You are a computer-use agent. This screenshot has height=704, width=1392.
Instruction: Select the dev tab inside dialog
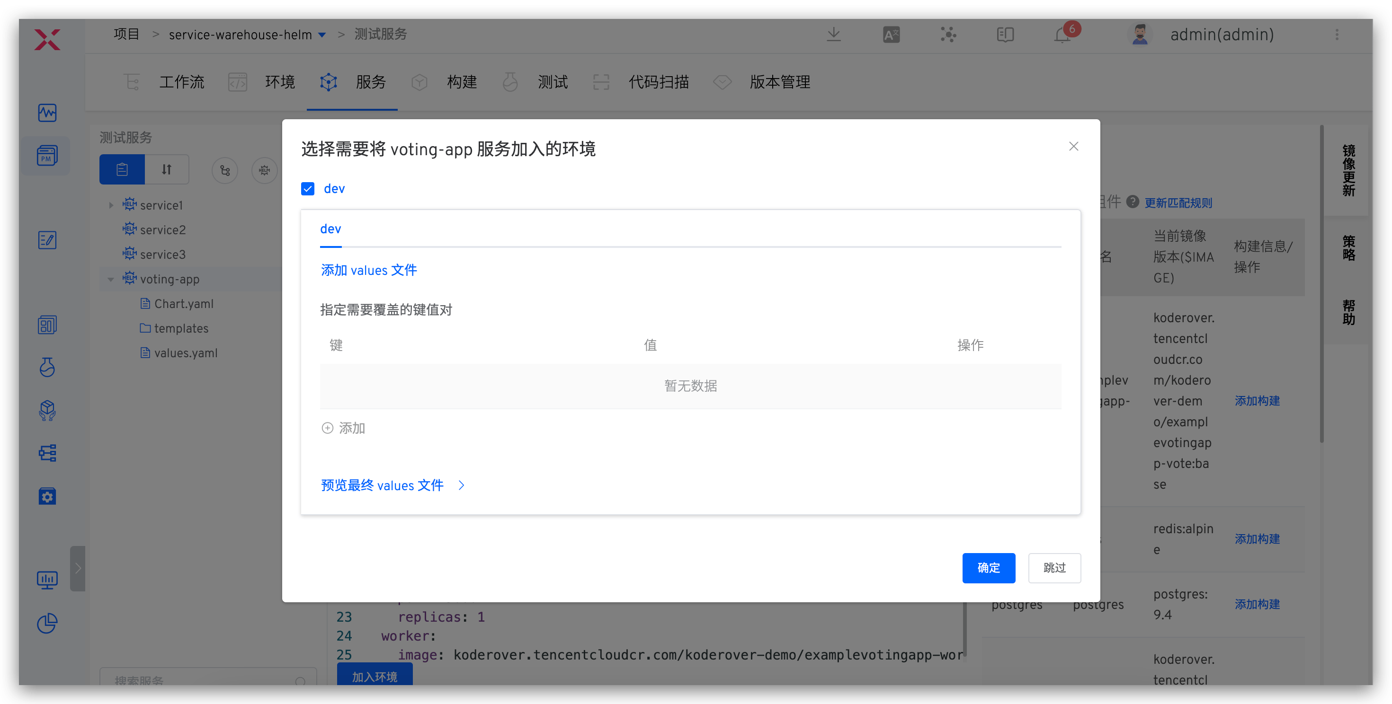click(330, 229)
